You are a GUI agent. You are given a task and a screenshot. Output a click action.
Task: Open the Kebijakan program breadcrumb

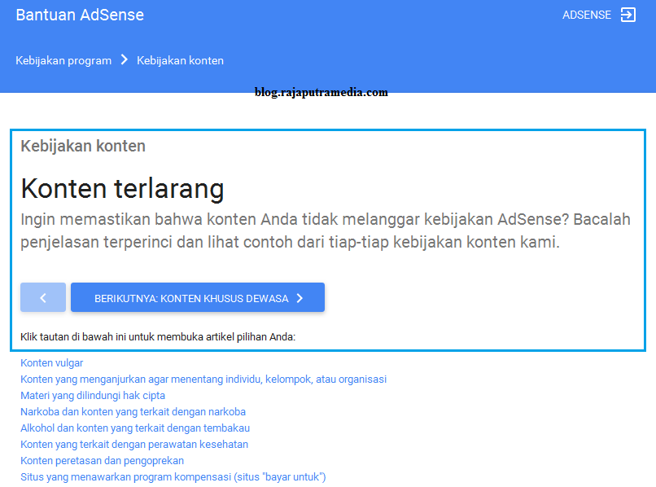click(63, 61)
